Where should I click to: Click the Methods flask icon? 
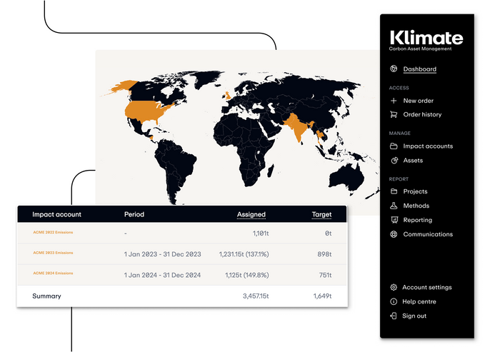(394, 206)
